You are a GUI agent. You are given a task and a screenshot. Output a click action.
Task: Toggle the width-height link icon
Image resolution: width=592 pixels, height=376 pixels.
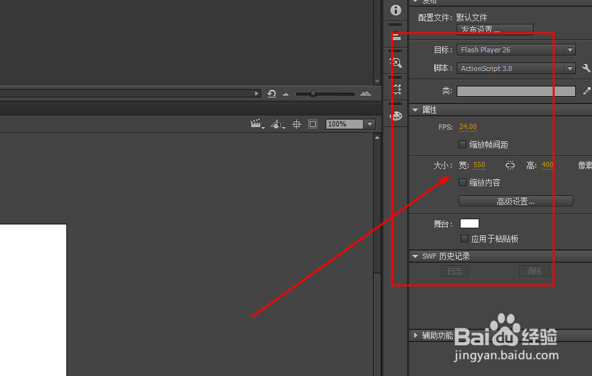[x=510, y=165]
